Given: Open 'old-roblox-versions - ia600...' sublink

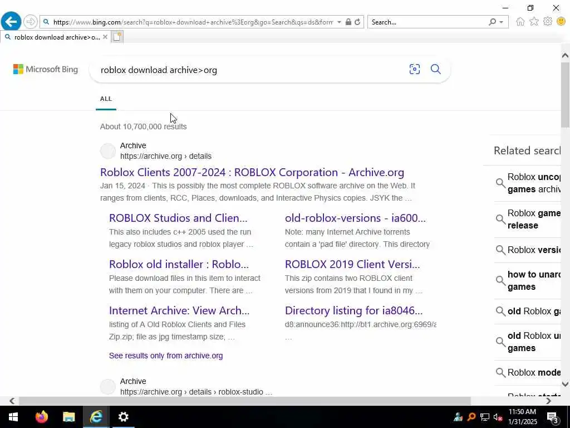Looking at the screenshot, I should point(355,218).
